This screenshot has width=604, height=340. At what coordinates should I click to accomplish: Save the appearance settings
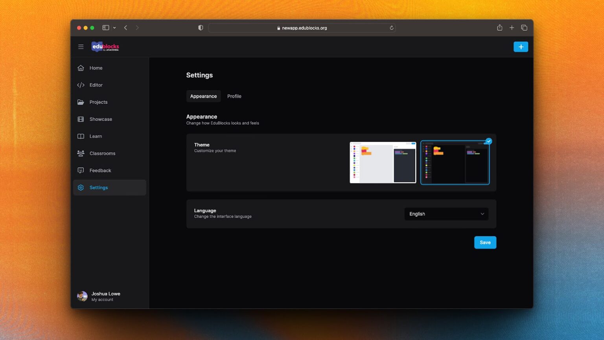(x=485, y=242)
